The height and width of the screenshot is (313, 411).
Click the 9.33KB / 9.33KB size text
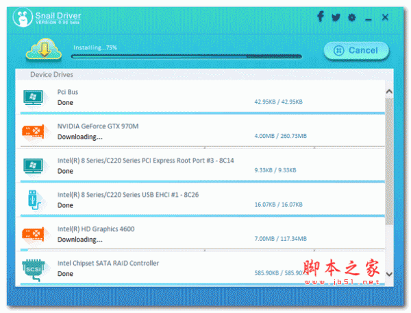coord(275,170)
